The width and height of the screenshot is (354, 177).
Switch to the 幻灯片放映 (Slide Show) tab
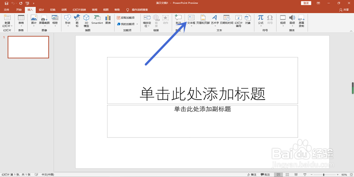pyautogui.click(x=79, y=10)
